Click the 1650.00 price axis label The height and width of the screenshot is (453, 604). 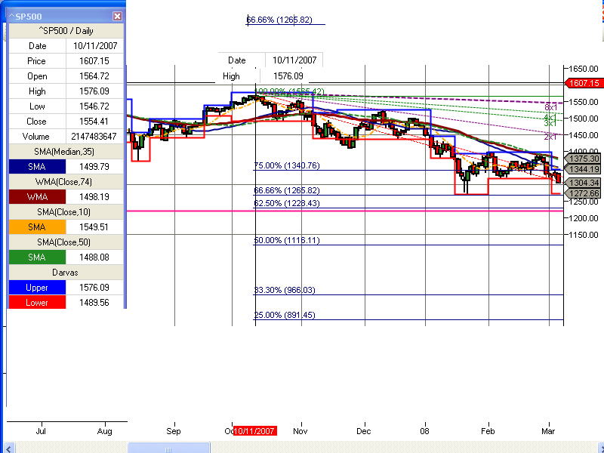(584, 69)
